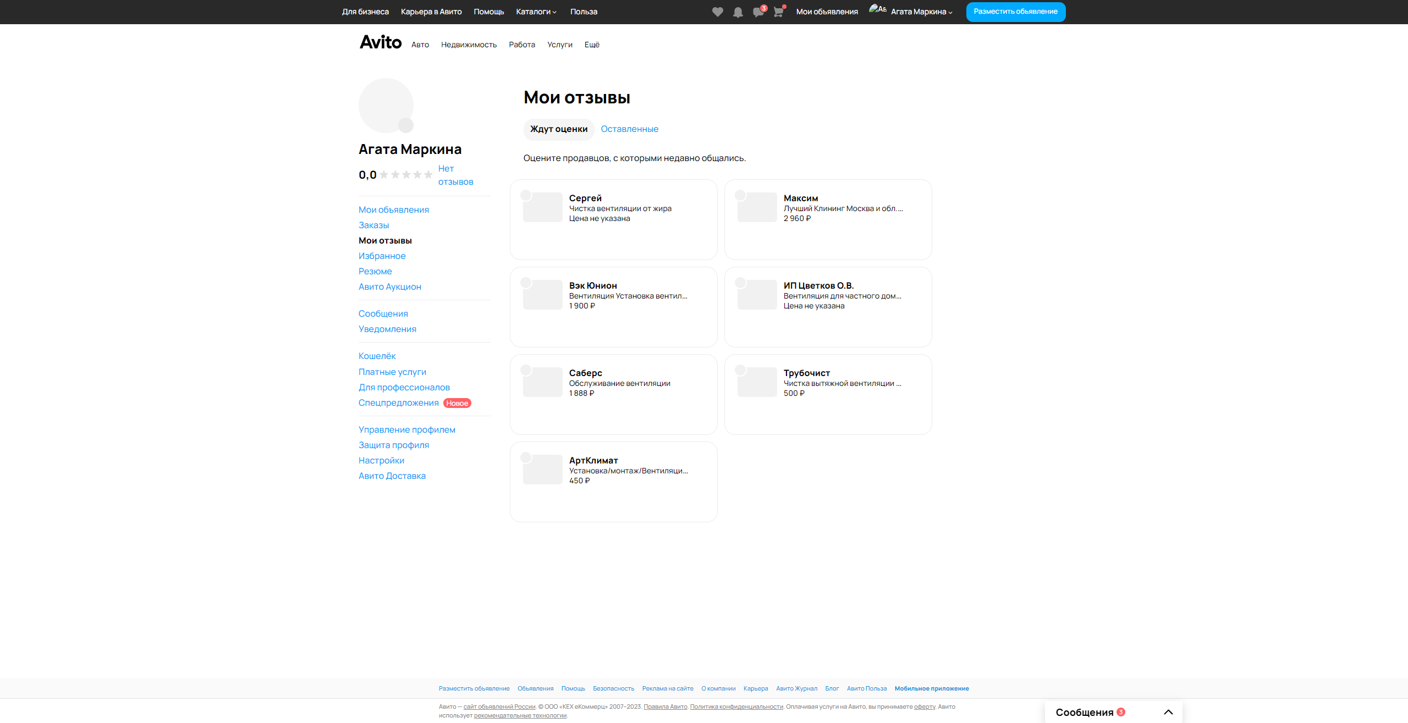Click the notifications bell icon
This screenshot has width=1408, height=723.
click(x=738, y=12)
